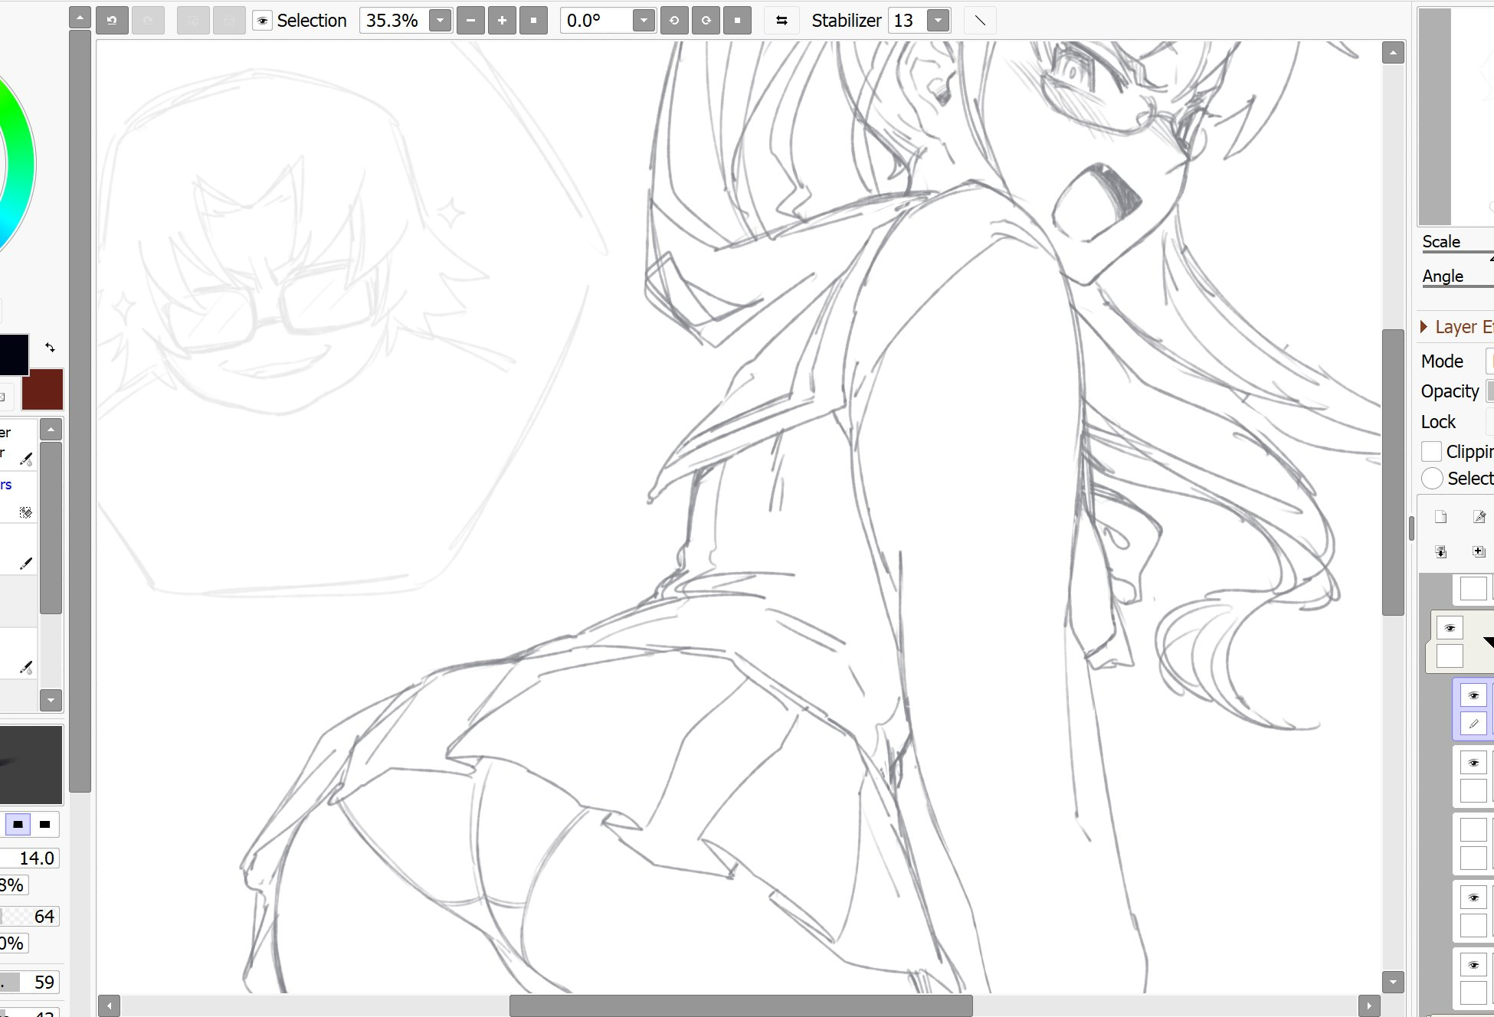Click the Undo button in the toolbar
This screenshot has width=1494, height=1017.
coord(112,21)
